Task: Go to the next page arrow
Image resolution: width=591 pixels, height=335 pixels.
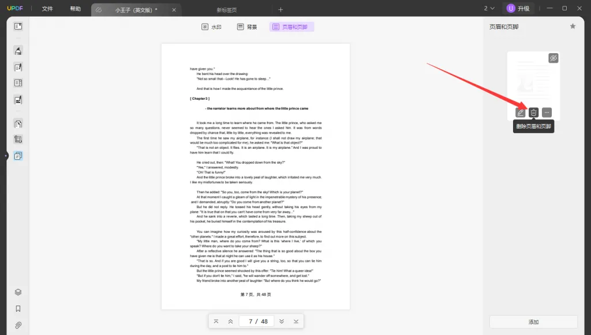Action: (x=282, y=321)
